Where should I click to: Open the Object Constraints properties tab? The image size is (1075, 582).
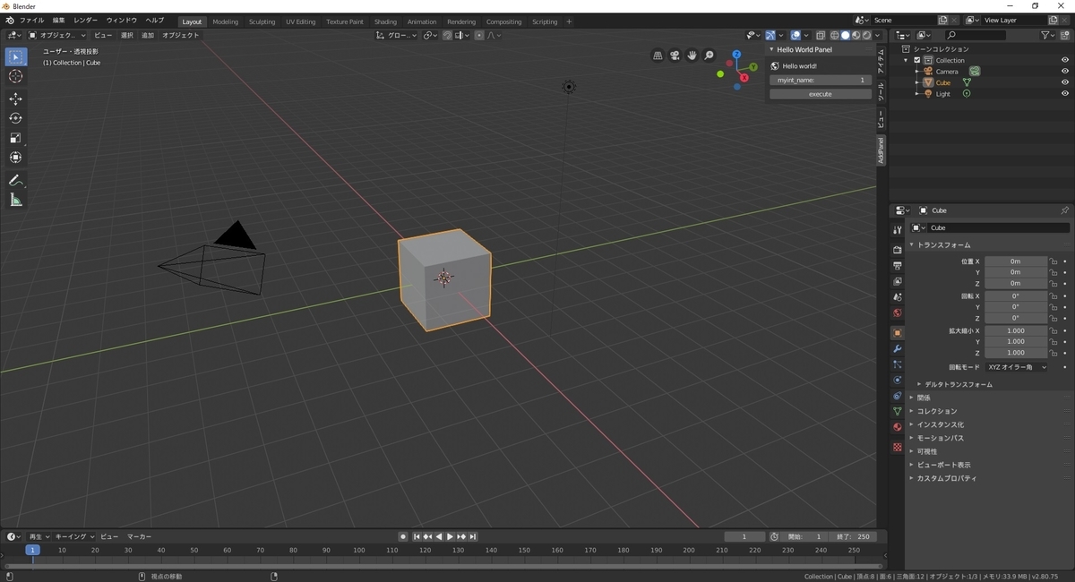(897, 396)
